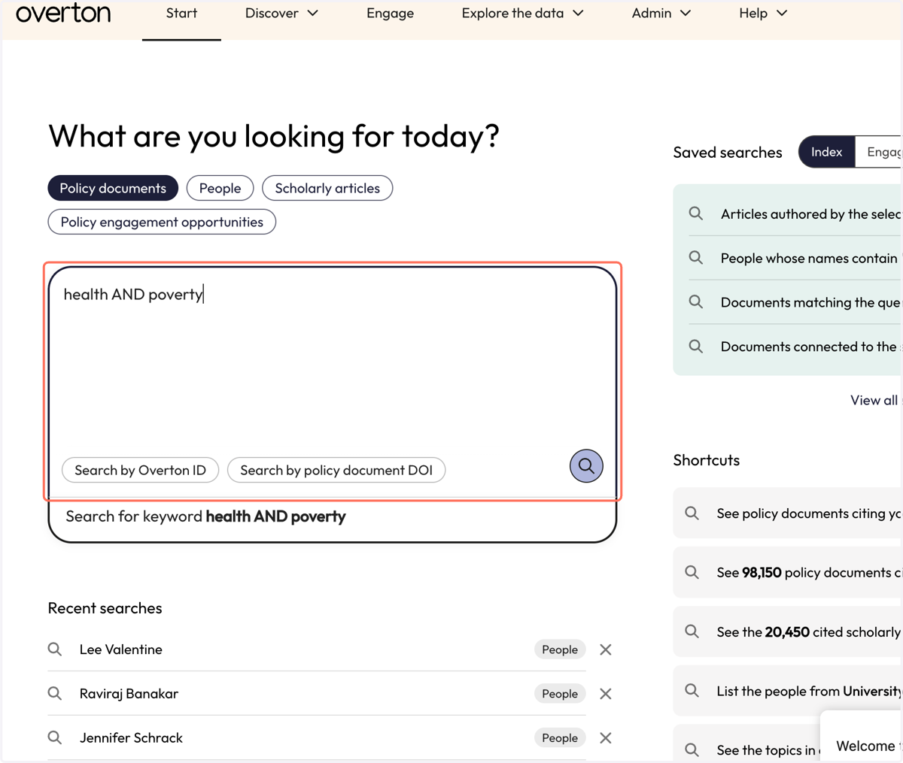
Task: Click magnifier next to 'Documents matching the que'
Action: coord(696,301)
